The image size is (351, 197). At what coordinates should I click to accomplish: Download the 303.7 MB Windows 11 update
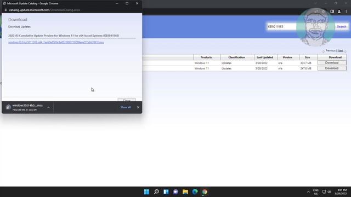pos(332,63)
